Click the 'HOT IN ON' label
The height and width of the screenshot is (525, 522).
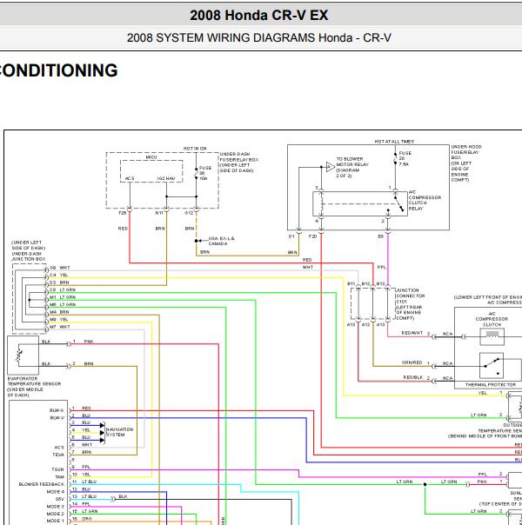tap(195, 149)
